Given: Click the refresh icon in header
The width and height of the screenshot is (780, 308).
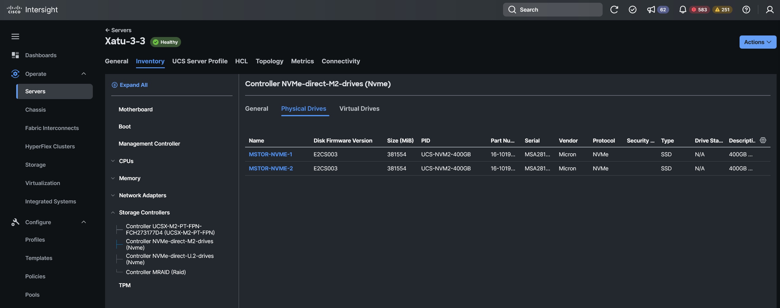Looking at the screenshot, I should coord(614,10).
